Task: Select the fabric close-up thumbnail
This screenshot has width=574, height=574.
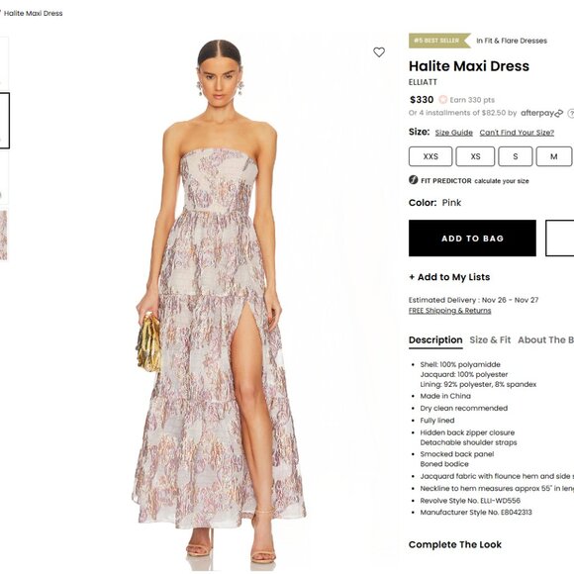Action: pos(3,235)
